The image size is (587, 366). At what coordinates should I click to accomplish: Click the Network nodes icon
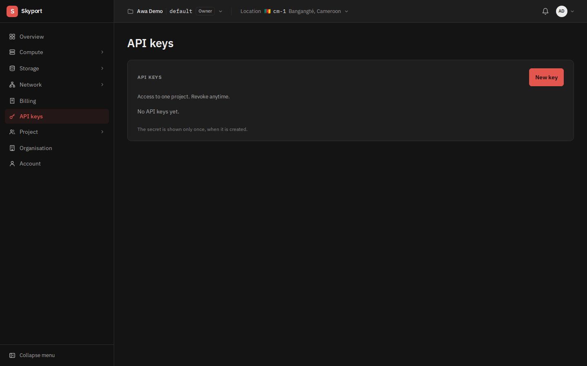pos(12,85)
